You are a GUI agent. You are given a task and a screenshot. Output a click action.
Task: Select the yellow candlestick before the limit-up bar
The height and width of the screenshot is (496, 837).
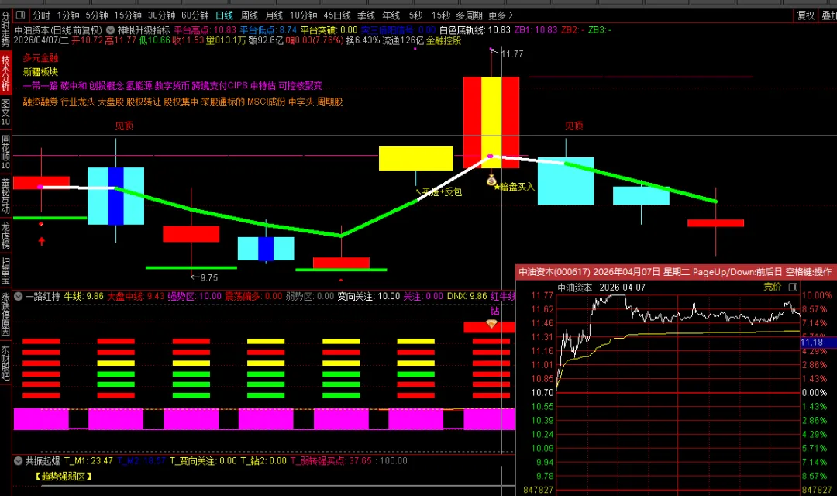(416, 158)
